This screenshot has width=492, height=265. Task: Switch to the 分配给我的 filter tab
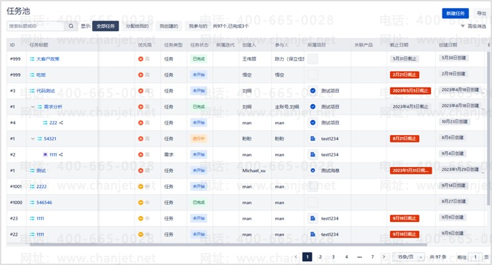[x=137, y=26]
